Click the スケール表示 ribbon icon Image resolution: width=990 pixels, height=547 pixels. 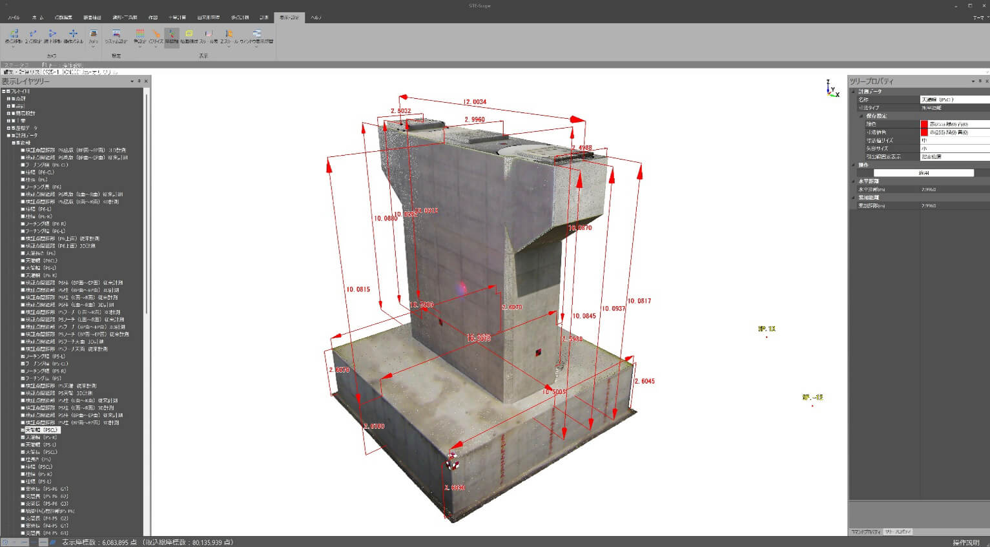pyautogui.click(x=208, y=36)
